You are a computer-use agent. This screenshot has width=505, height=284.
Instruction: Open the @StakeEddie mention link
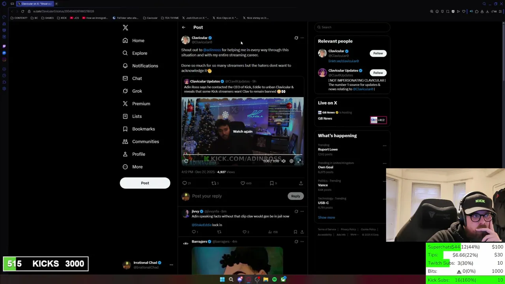coord(202,225)
